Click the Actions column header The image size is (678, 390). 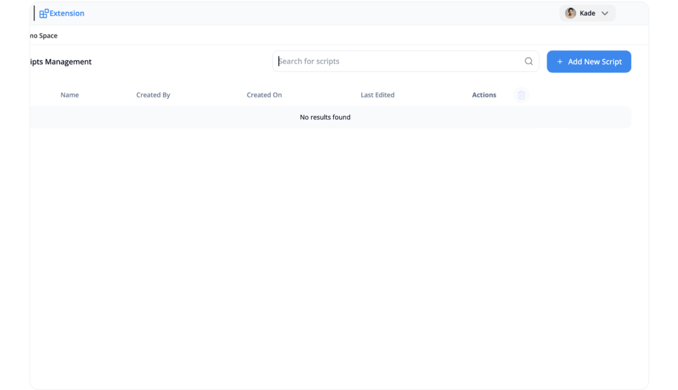pos(484,95)
